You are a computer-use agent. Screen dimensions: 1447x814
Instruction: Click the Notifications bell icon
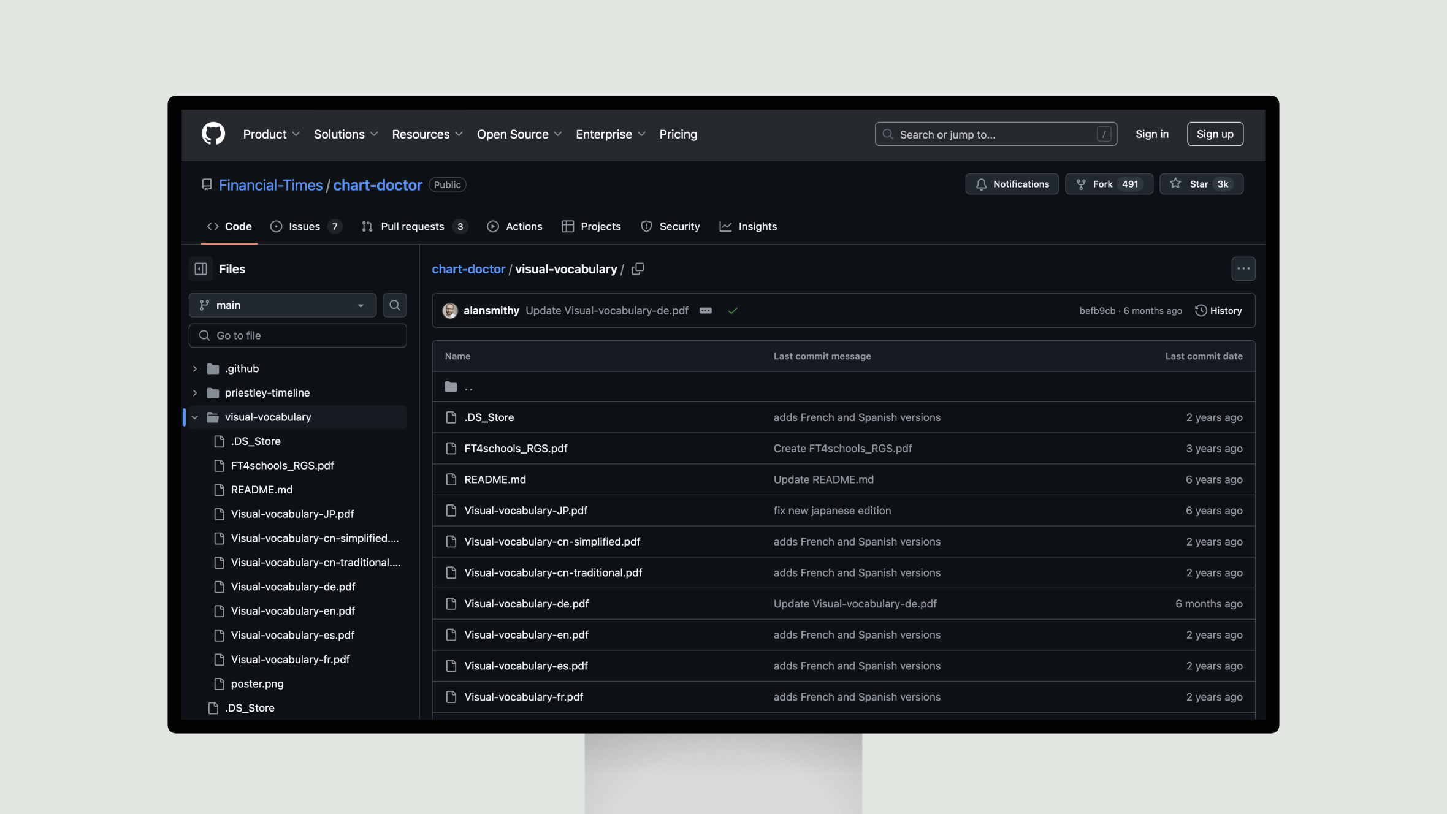(982, 184)
